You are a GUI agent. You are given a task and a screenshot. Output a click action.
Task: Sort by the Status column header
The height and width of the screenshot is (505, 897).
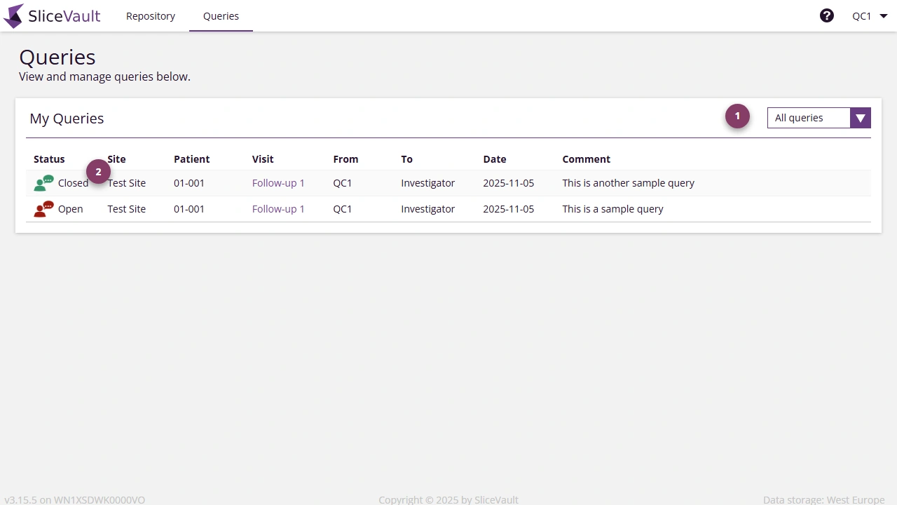[49, 159]
